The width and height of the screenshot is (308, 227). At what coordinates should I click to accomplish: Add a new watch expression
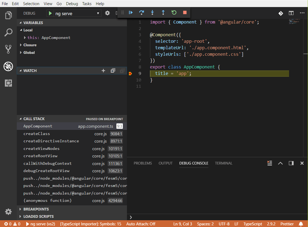click(x=103, y=71)
